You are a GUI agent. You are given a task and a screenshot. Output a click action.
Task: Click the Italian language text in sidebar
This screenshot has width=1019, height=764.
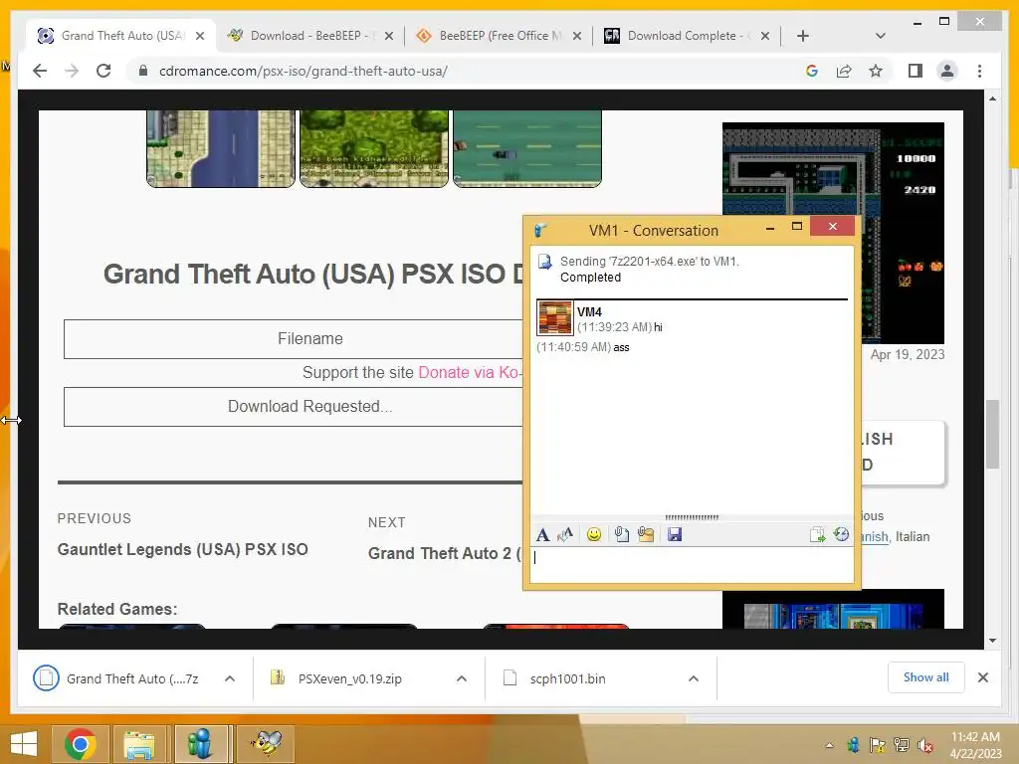click(x=913, y=536)
